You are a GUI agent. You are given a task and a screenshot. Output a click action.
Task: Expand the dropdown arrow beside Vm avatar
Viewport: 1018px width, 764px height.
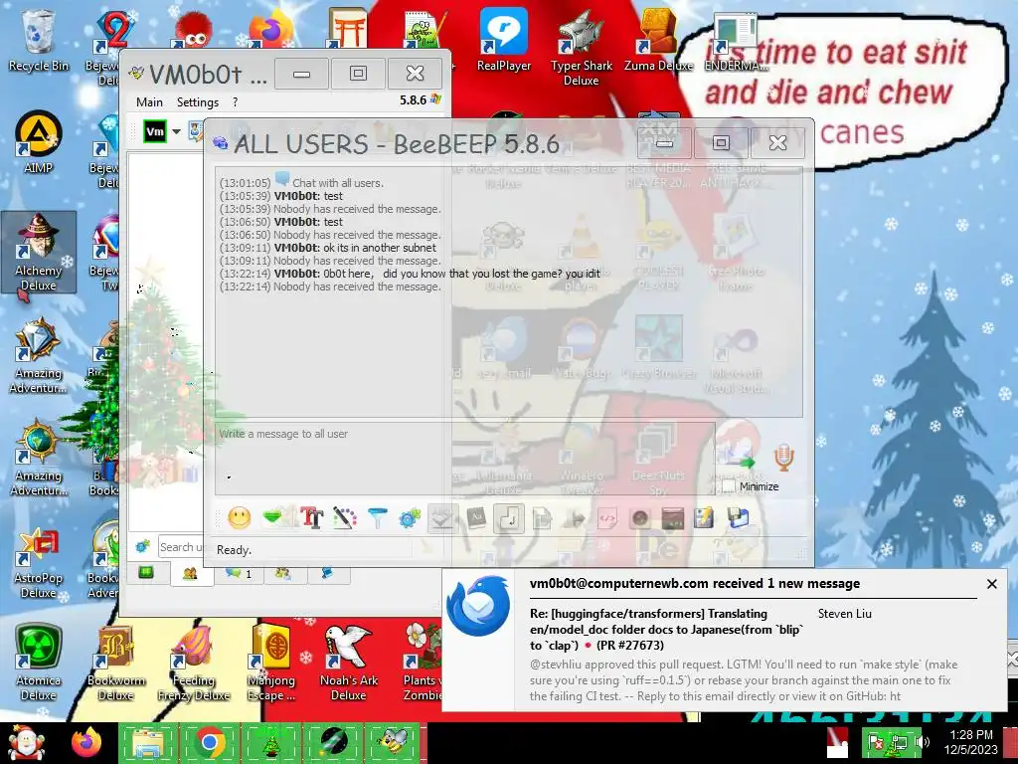pos(176,132)
